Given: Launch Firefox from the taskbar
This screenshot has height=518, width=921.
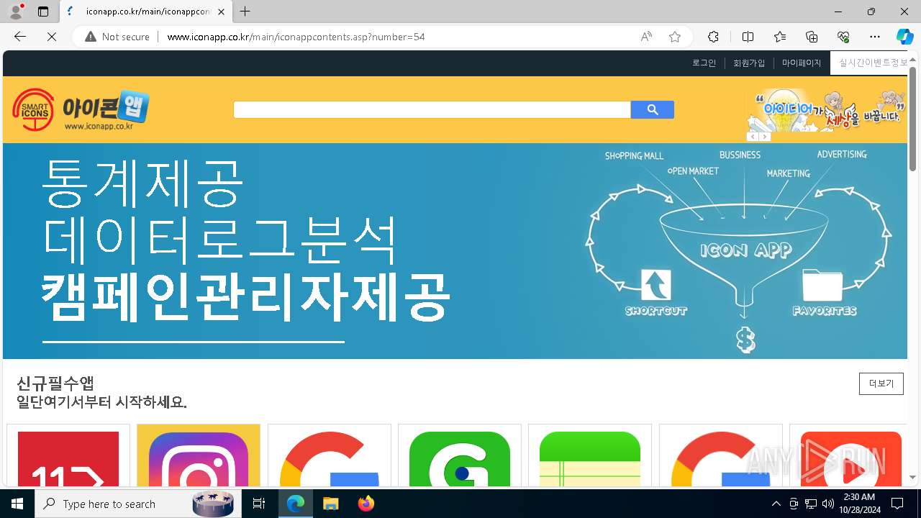Looking at the screenshot, I should click(x=366, y=504).
